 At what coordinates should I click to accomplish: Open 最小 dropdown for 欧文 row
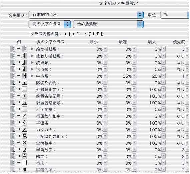pos(105,156)
